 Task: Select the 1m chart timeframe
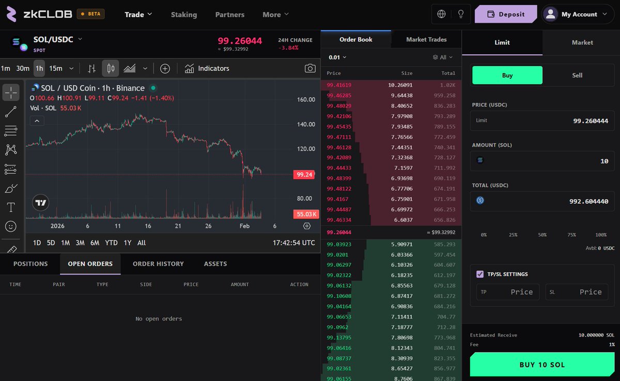coord(6,68)
